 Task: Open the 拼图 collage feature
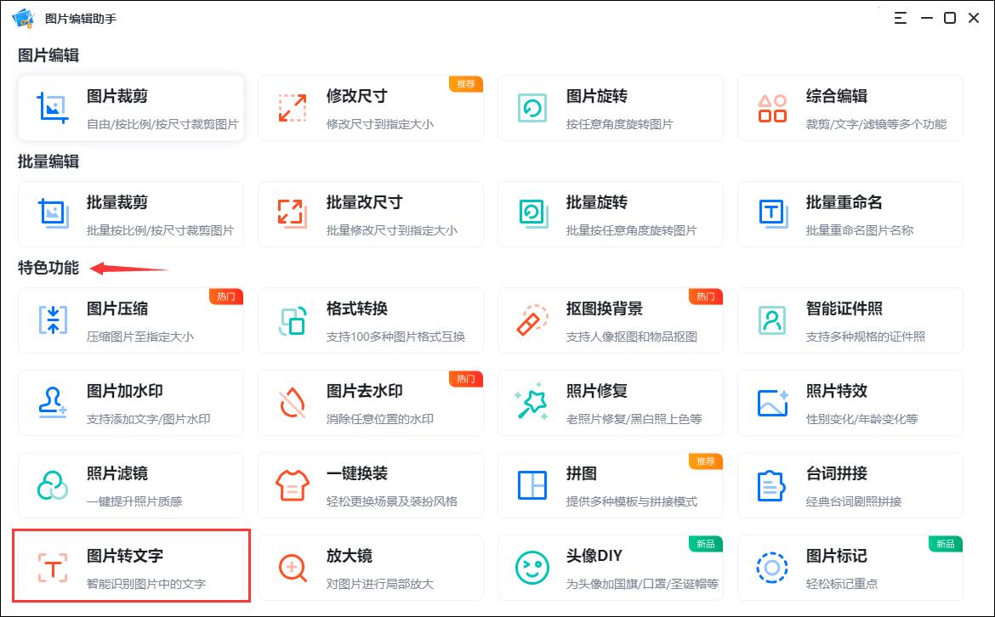click(610, 485)
